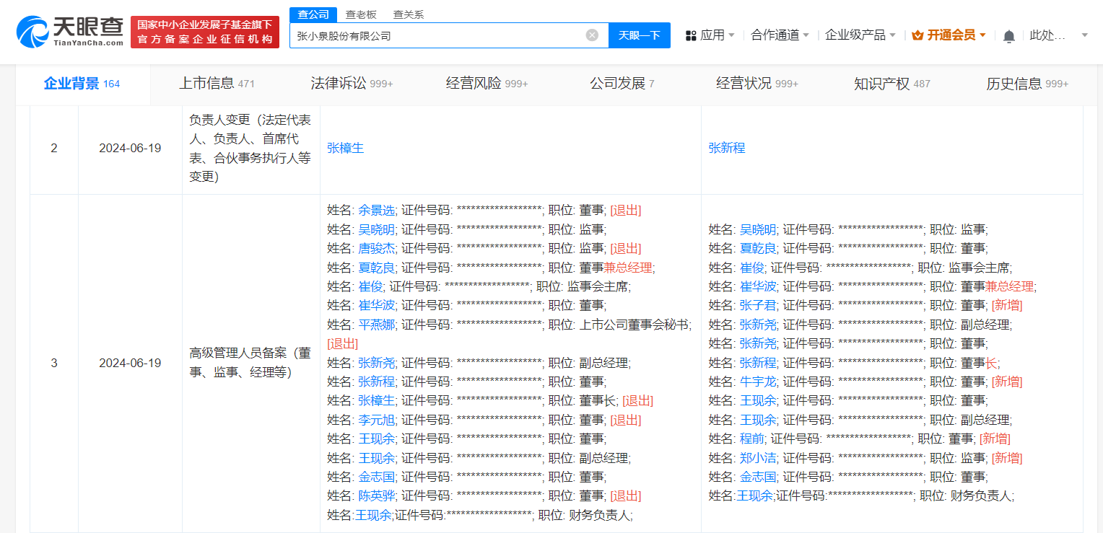Click the apps grid icon beside 应用
The height and width of the screenshot is (533, 1103).
pyautogui.click(x=690, y=34)
